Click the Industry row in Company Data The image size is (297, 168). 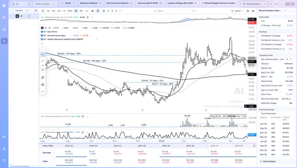pyautogui.click(x=277, y=64)
